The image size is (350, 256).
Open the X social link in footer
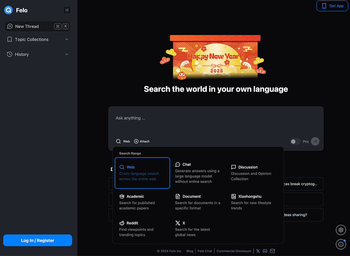click(258, 251)
